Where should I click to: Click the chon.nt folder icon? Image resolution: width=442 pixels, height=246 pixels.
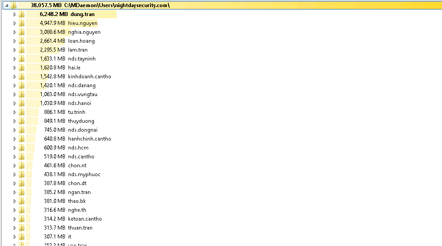(22, 165)
